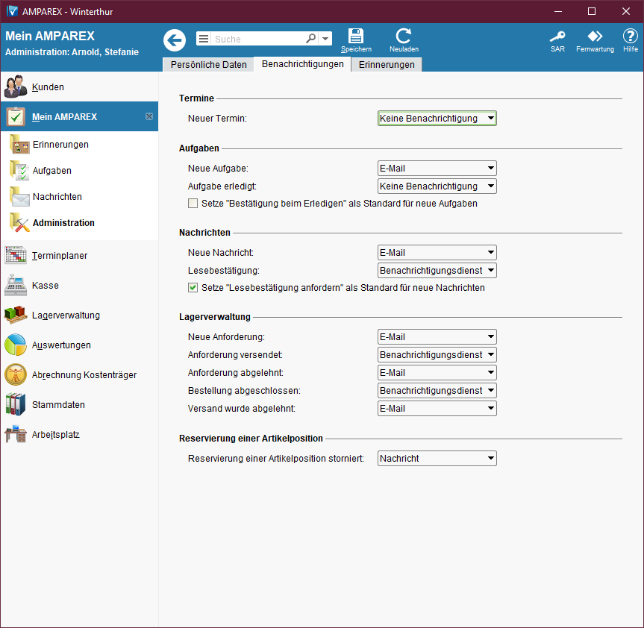Close the Mein AMPAREX sidebar section
This screenshot has height=628, width=644.
tap(149, 117)
